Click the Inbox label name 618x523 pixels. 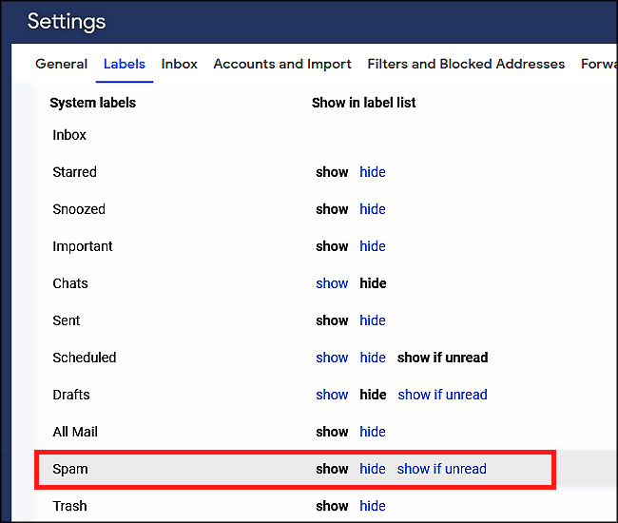(x=69, y=135)
